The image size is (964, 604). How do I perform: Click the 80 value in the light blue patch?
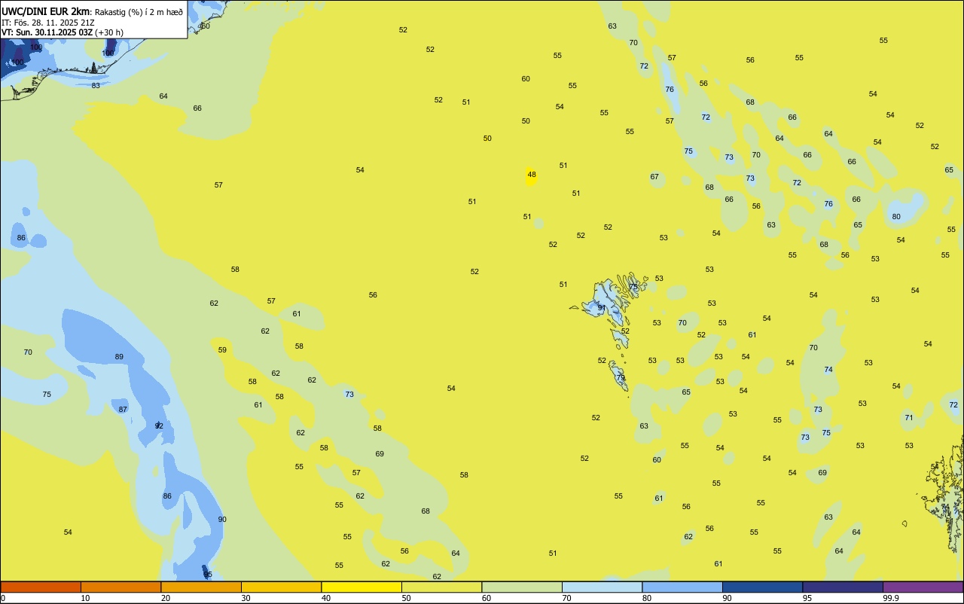pyautogui.click(x=896, y=216)
